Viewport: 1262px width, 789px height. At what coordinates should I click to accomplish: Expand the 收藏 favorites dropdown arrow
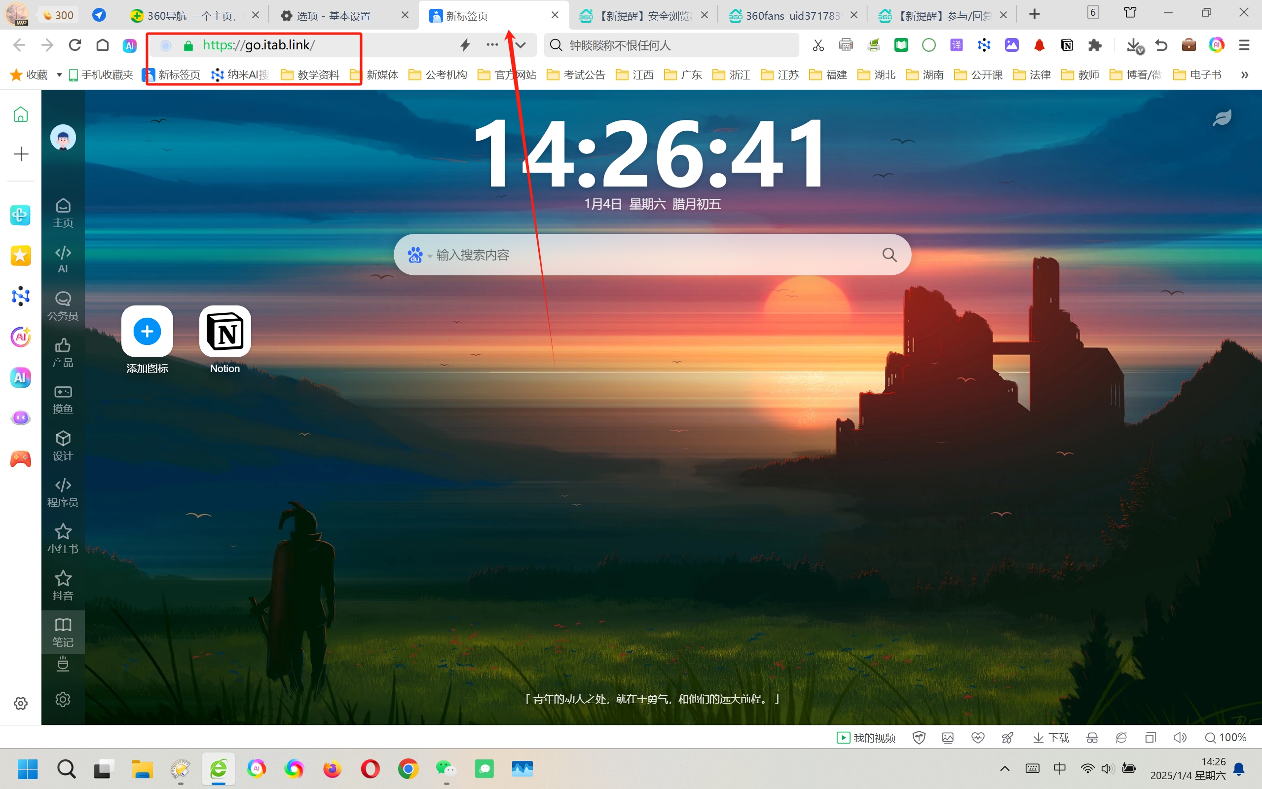(x=59, y=75)
